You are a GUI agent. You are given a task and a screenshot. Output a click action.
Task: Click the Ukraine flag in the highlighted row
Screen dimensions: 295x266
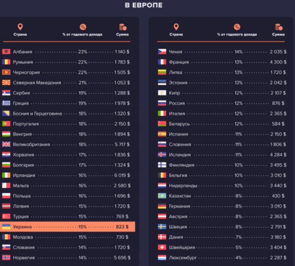point(6,227)
